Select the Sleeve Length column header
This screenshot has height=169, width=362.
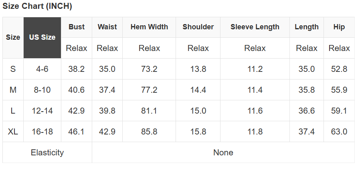point(255,27)
